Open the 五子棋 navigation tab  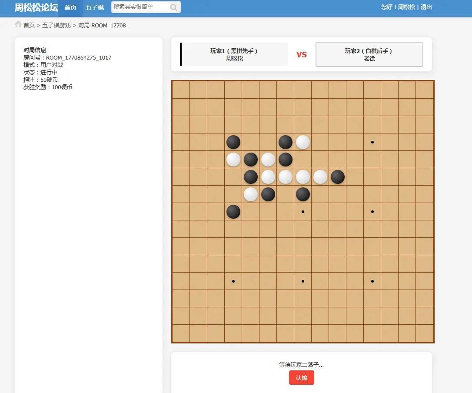tap(94, 7)
